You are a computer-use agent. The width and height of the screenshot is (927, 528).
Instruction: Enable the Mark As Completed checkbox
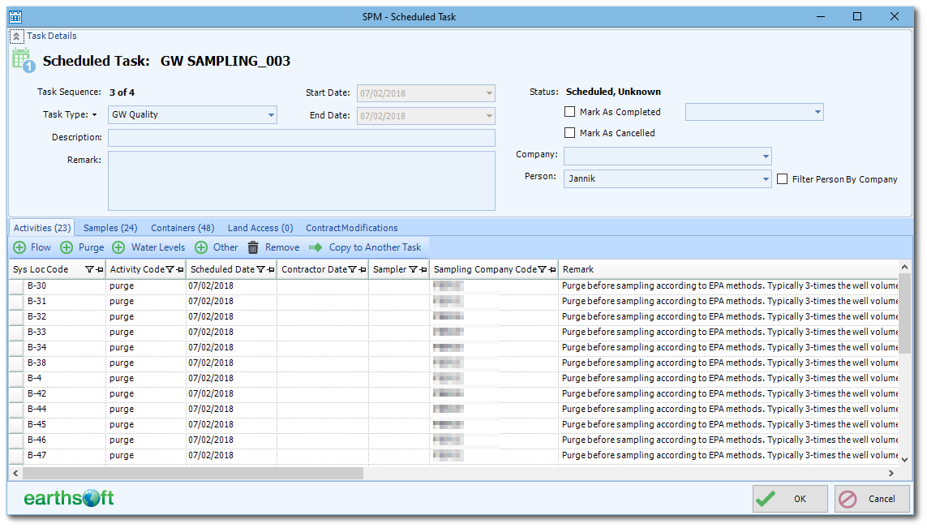[x=569, y=112]
